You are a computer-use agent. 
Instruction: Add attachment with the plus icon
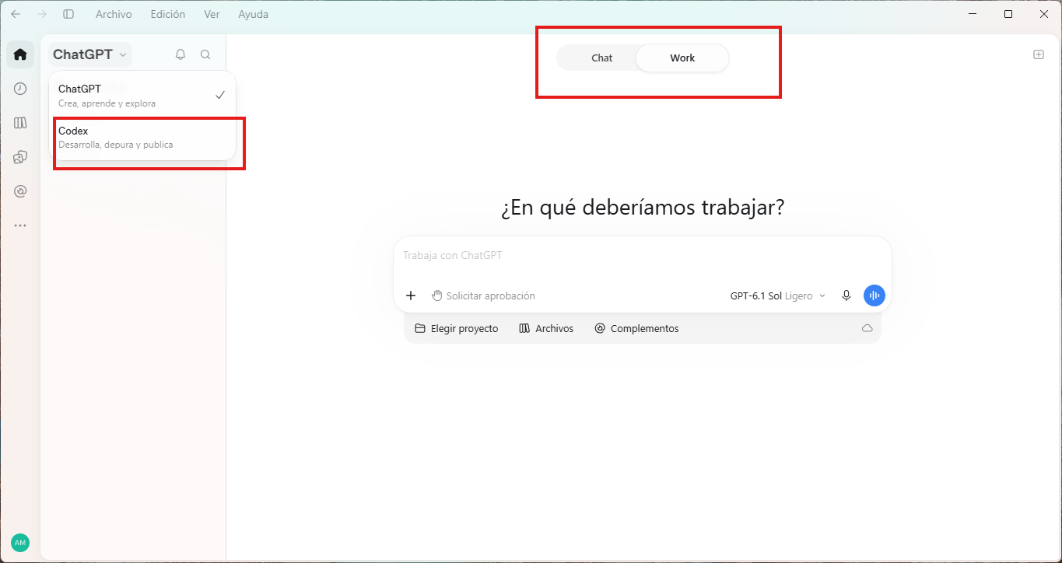click(412, 295)
